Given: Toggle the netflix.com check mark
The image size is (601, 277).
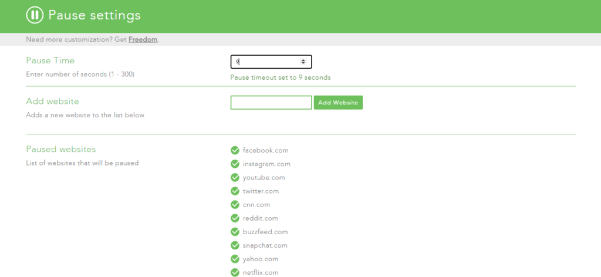Looking at the screenshot, I should 235,273.
